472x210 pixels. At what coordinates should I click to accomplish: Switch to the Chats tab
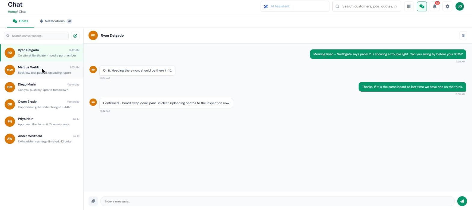click(x=20, y=21)
